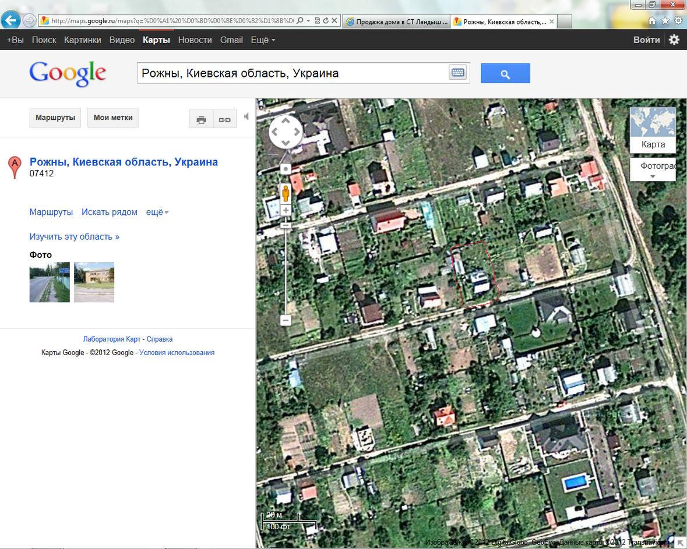
Task: Open favorites star icon
Action: (x=665, y=20)
